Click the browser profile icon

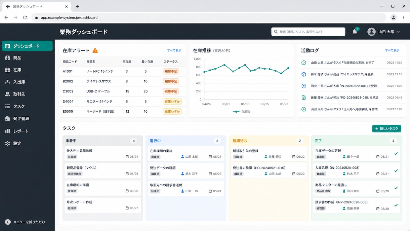point(393,17)
